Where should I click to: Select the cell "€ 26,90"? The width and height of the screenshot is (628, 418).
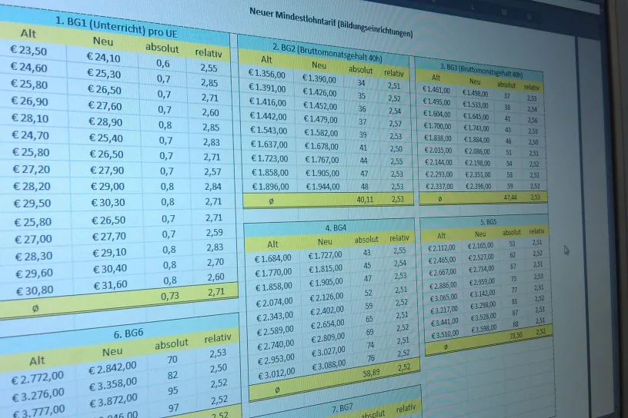[x=30, y=101]
